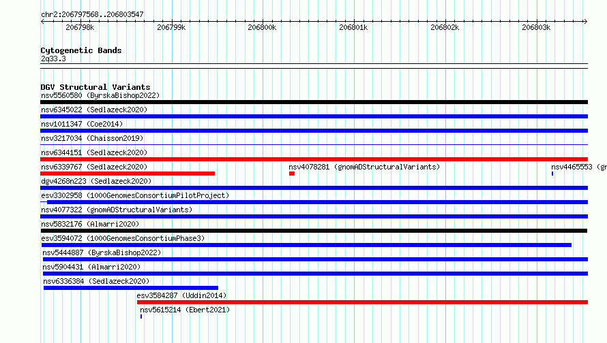Image resolution: width=607 pixels, height=343 pixels.
Task: Click the nsv5560580 (ByrskaBishop2022) label
Action: [x=100, y=95]
